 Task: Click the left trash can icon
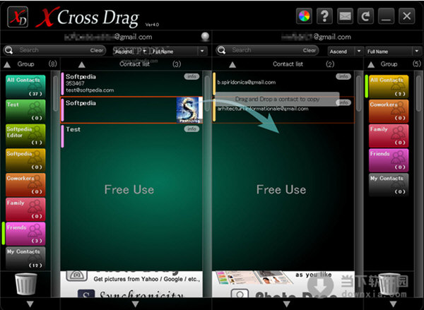(x=25, y=284)
